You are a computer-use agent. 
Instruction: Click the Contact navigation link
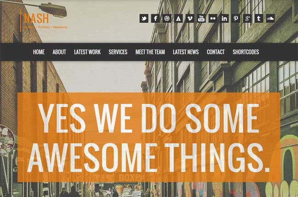coord(216,52)
